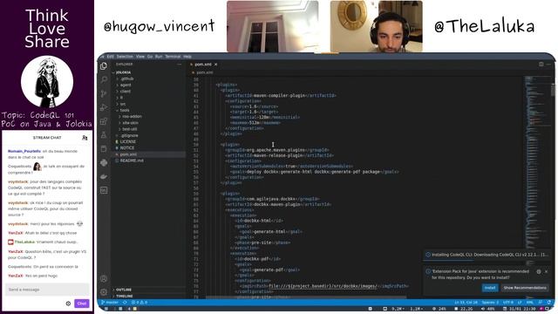Viewport: 558px width, 314px height.
Task: Open the Explorer view in activity bar
Action: coord(104,66)
